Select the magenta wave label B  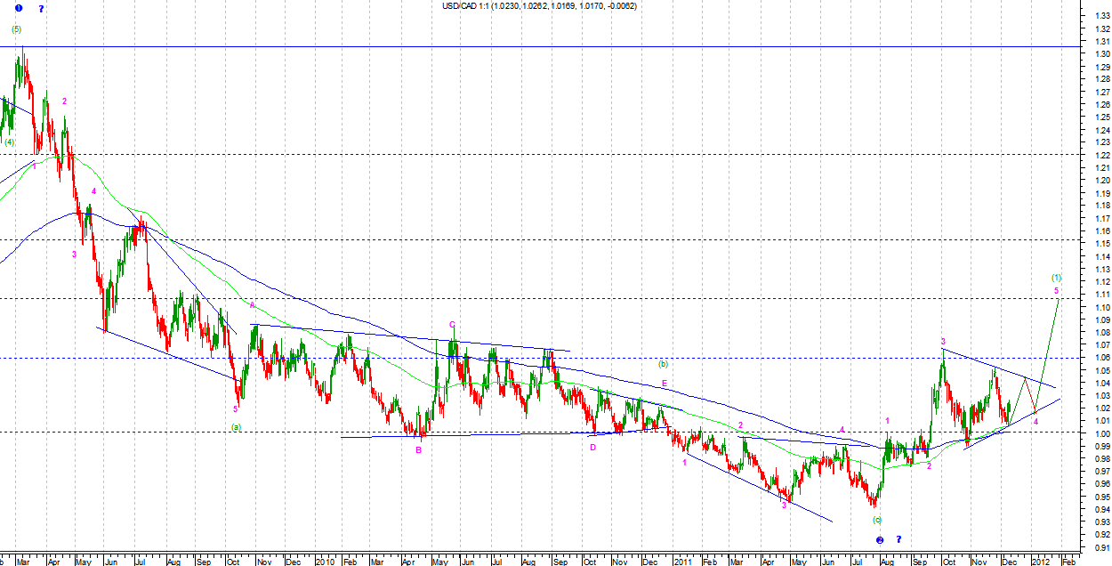(x=418, y=449)
